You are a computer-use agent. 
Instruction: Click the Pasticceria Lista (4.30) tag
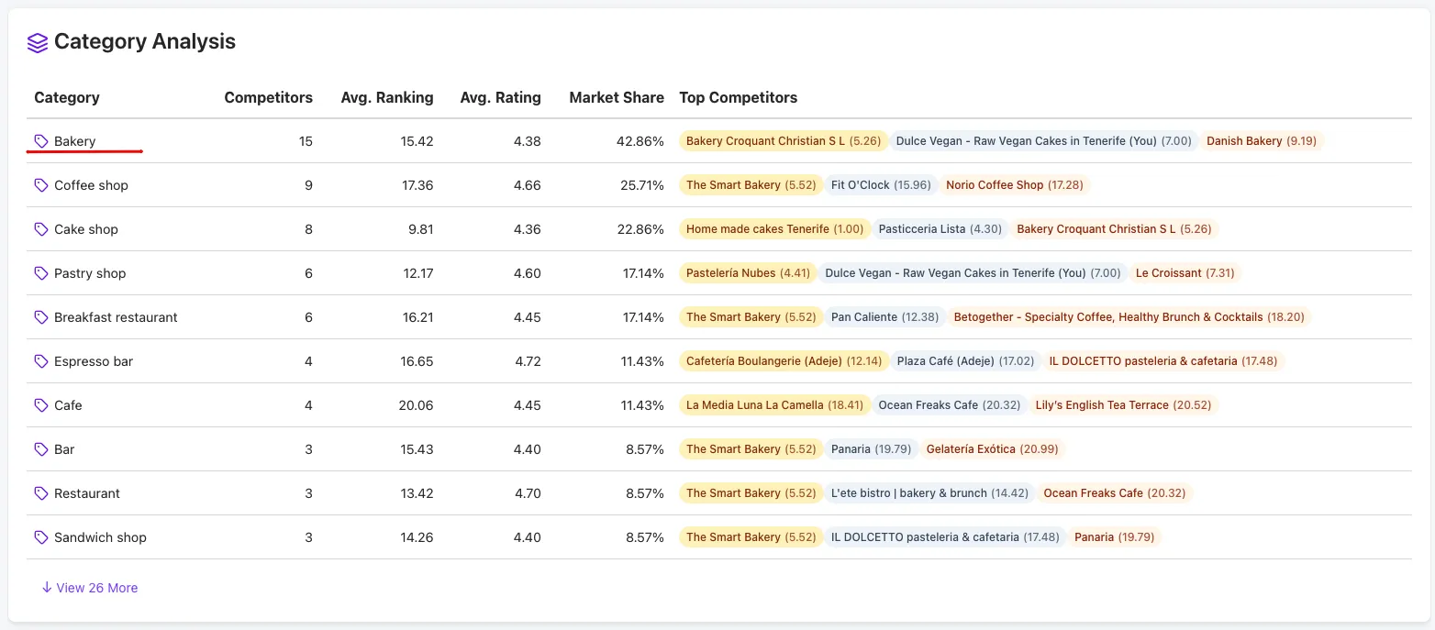point(940,229)
